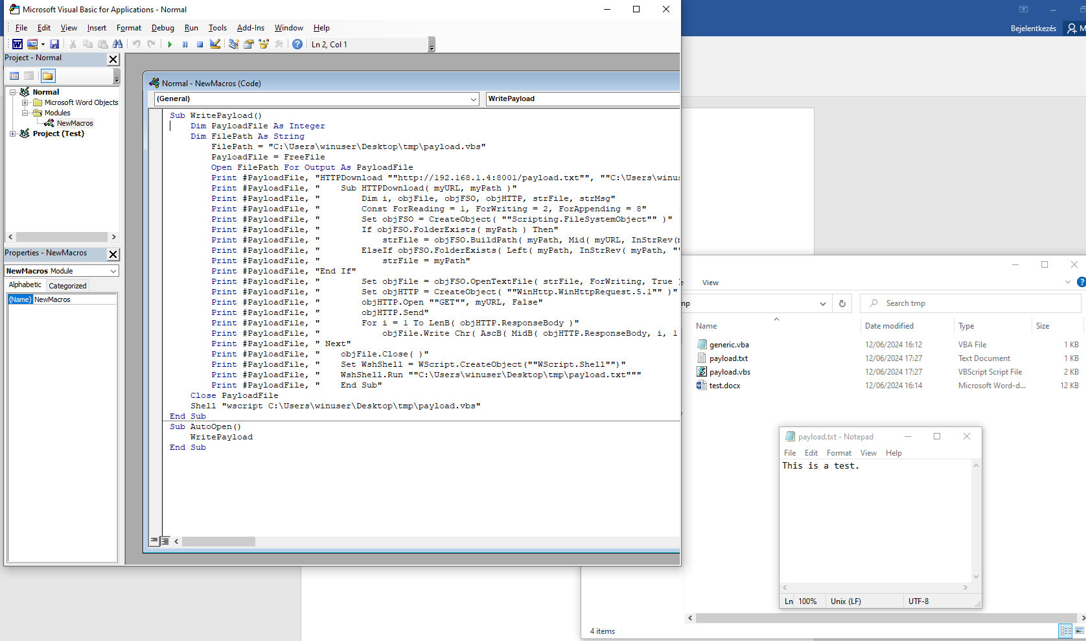Switch Explorer to large icons view
1086x641 pixels.
coord(1080,631)
